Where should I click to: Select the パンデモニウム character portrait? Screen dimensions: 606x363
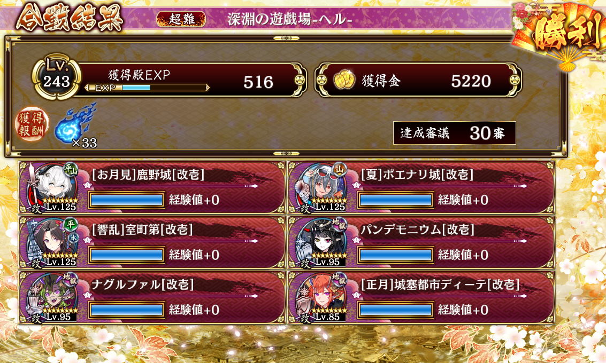320,242
